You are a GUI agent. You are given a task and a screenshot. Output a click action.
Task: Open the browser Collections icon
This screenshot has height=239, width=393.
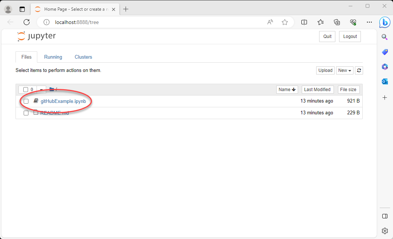tap(337, 22)
